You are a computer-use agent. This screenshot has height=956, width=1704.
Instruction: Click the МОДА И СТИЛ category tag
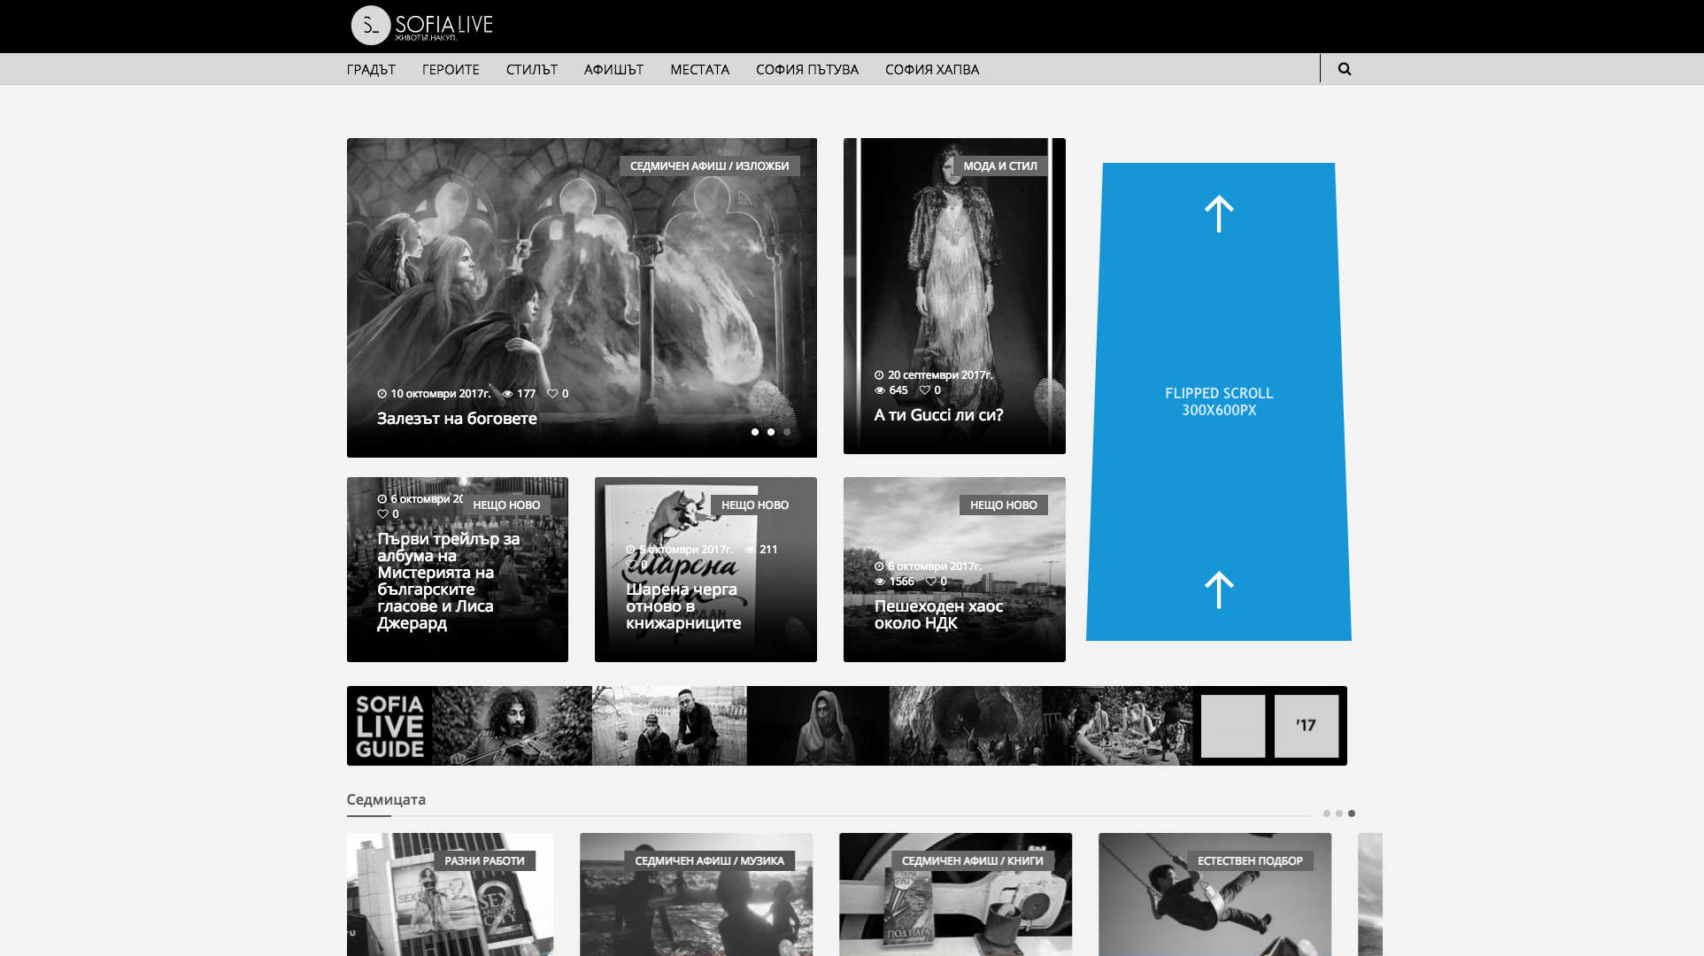(999, 166)
